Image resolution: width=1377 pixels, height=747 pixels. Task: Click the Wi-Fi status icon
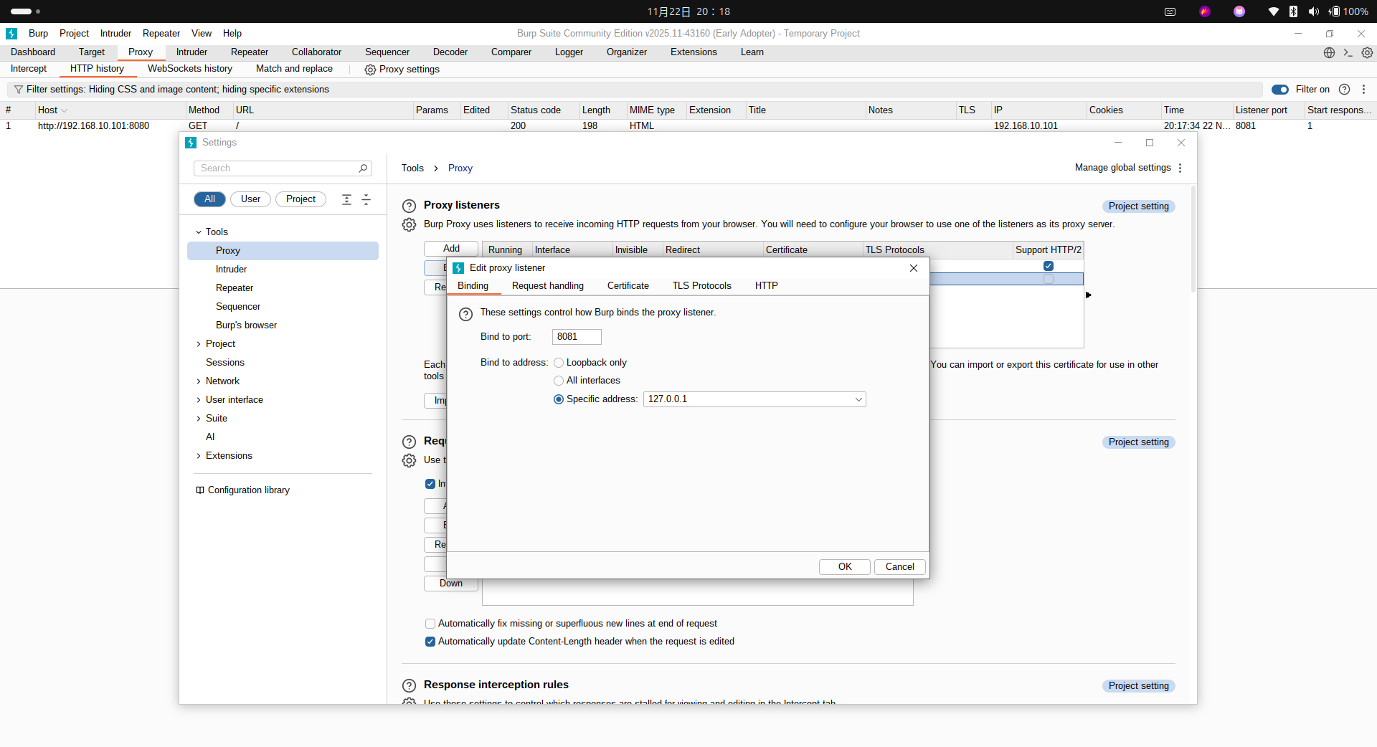[1273, 11]
